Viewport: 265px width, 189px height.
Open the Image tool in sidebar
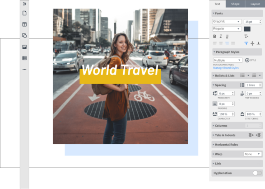pyautogui.click(x=24, y=47)
